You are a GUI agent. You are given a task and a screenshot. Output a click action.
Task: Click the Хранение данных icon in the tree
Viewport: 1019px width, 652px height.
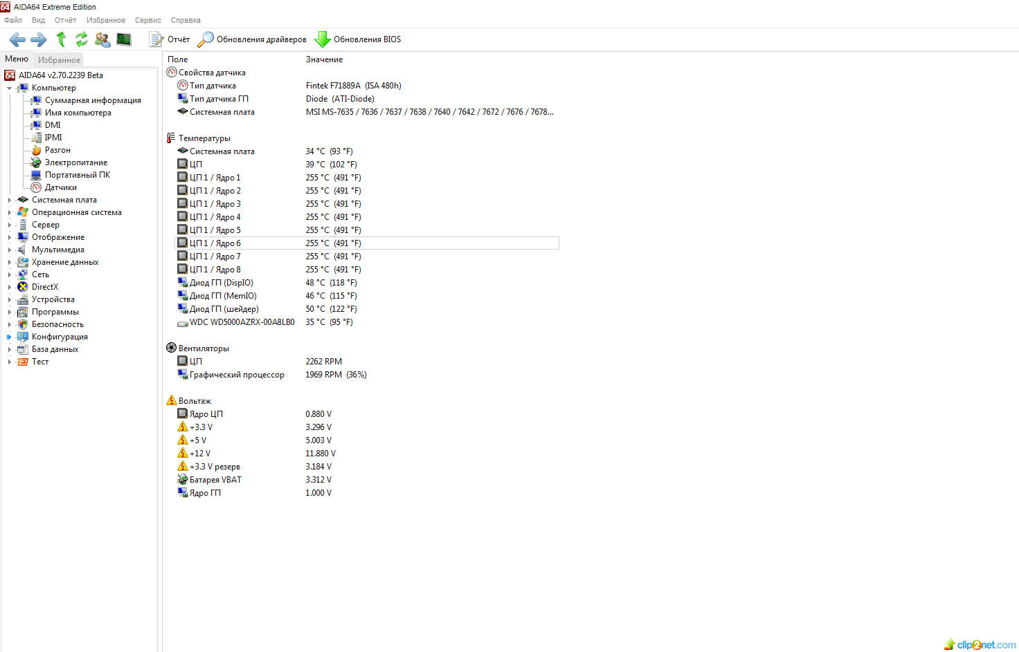pos(23,262)
